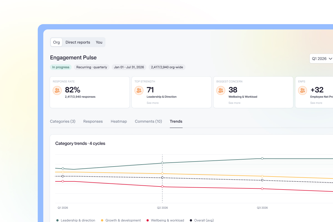Open See more under Leadership & Direction

pyautogui.click(x=153, y=103)
